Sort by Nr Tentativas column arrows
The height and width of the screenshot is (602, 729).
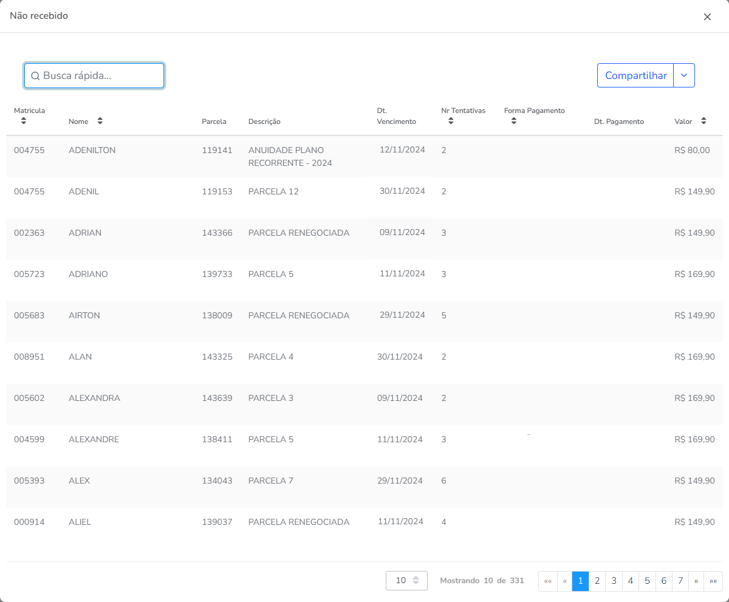pyautogui.click(x=451, y=121)
